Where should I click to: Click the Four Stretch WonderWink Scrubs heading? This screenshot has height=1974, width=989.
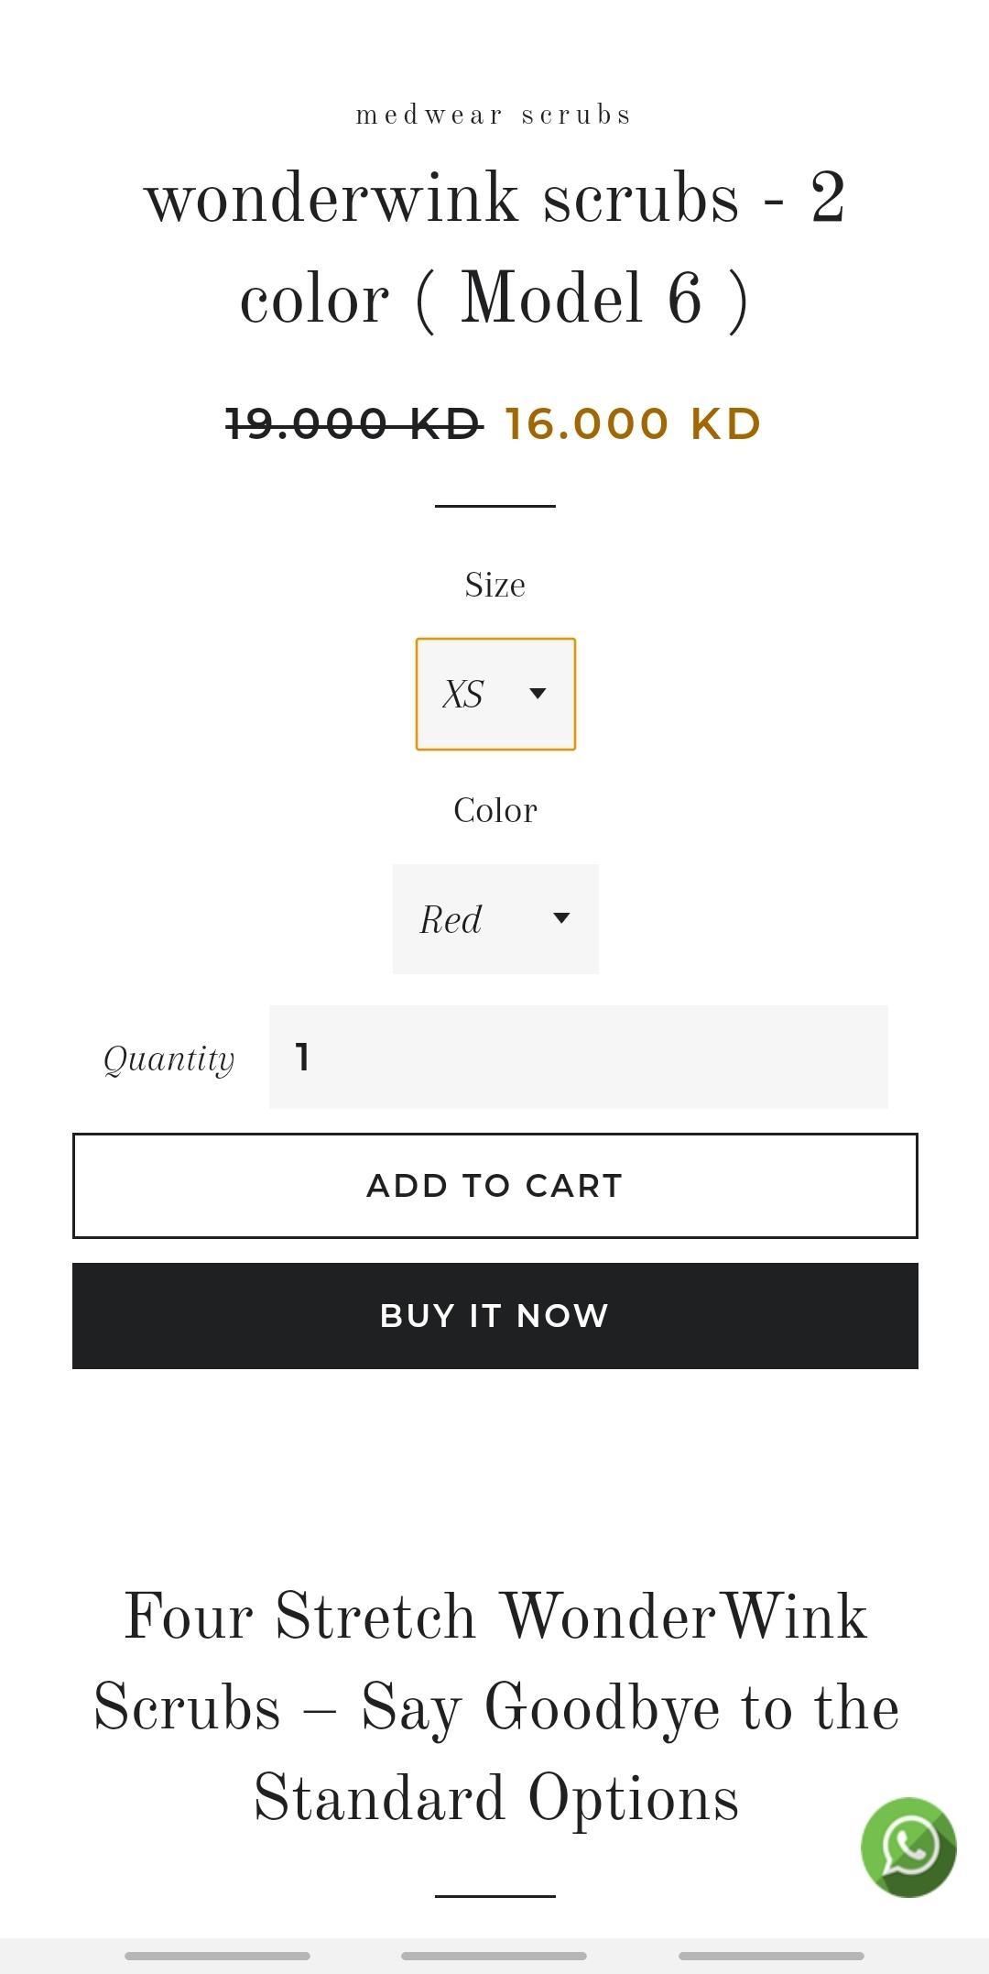(x=494, y=1707)
